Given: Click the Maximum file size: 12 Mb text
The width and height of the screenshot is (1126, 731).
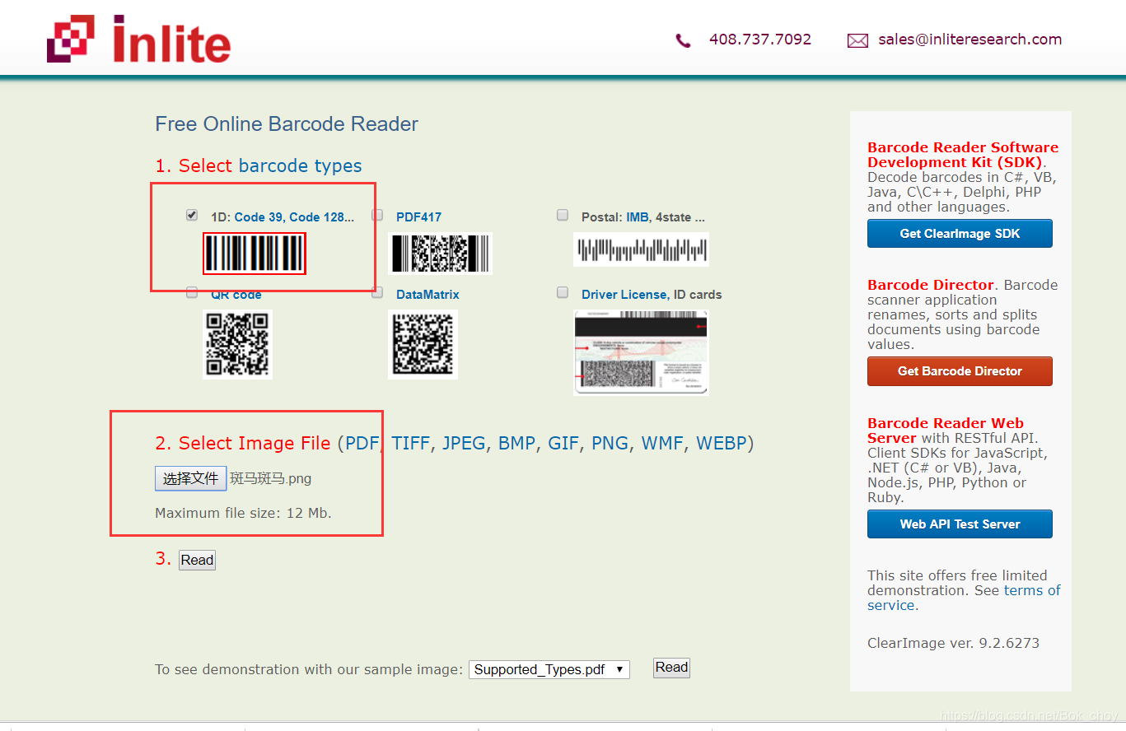Looking at the screenshot, I should pyautogui.click(x=243, y=513).
